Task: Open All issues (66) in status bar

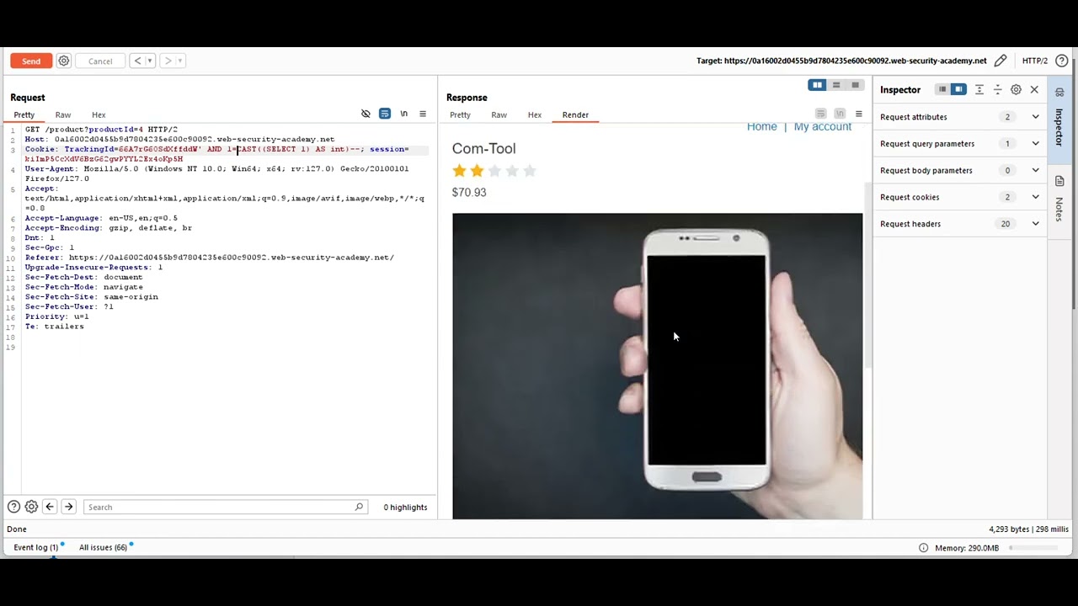Action: click(x=104, y=547)
